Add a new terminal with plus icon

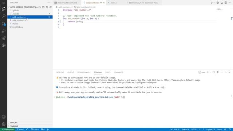point(208,72)
